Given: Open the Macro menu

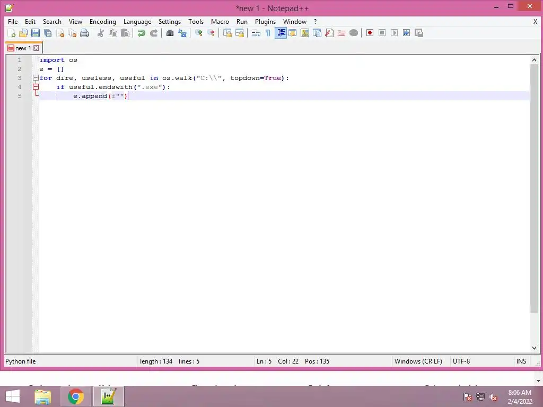Looking at the screenshot, I should [x=220, y=21].
